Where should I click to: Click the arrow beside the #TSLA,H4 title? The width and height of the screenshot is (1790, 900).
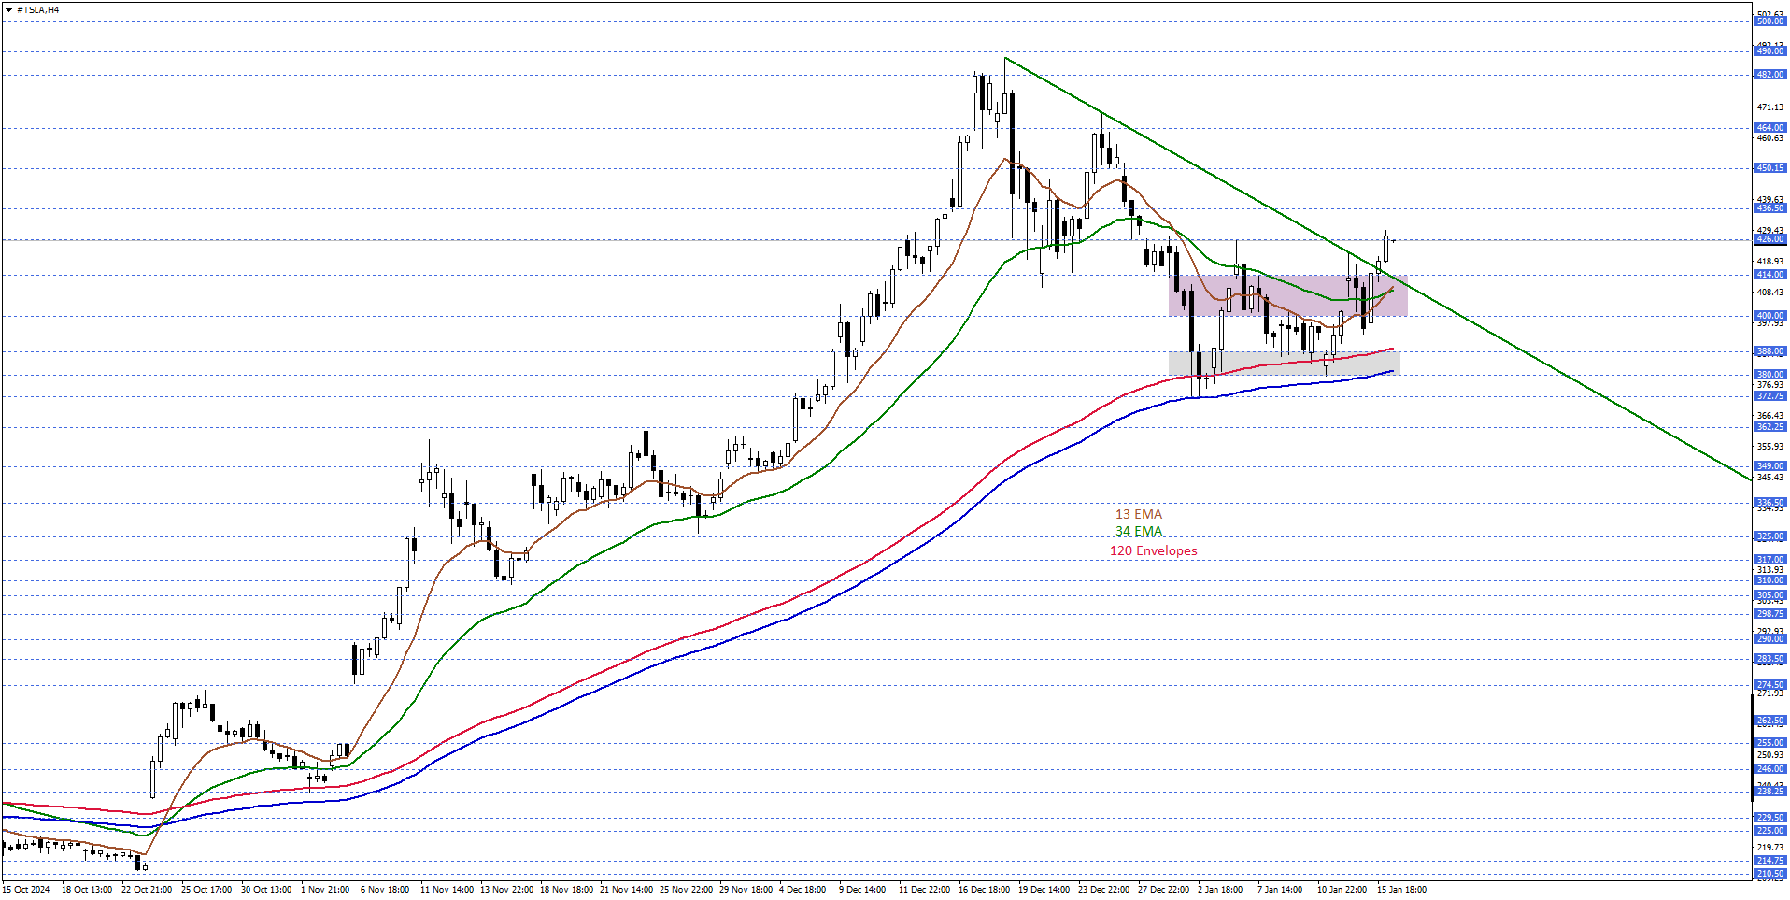[x=8, y=10]
